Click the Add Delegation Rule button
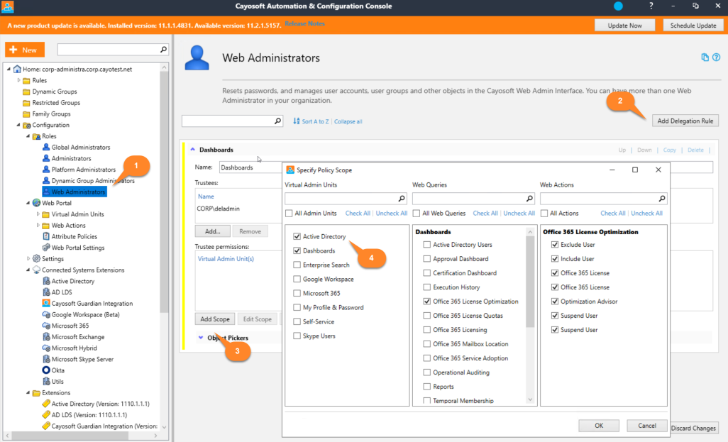728x442 pixels. coord(685,121)
